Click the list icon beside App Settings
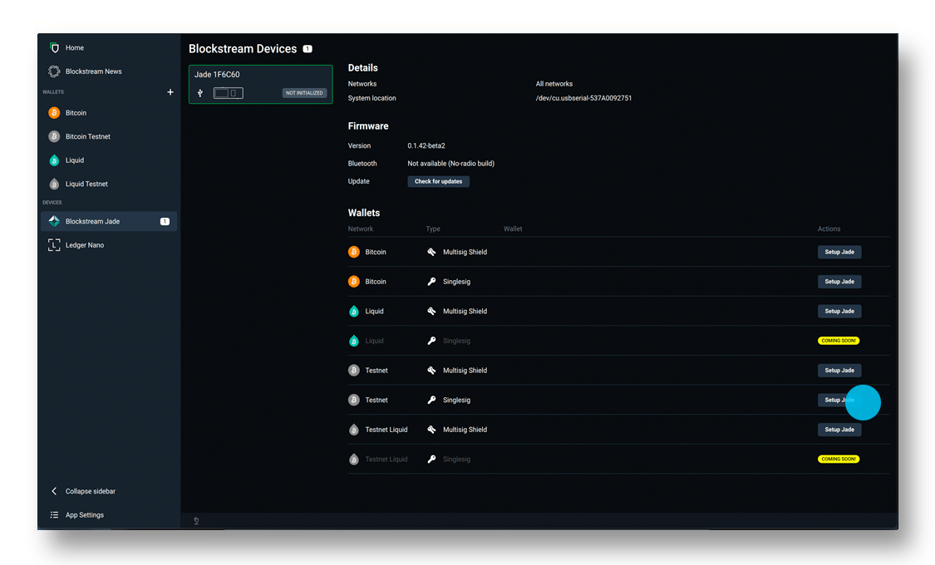935x565 pixels. pos(53,514)
